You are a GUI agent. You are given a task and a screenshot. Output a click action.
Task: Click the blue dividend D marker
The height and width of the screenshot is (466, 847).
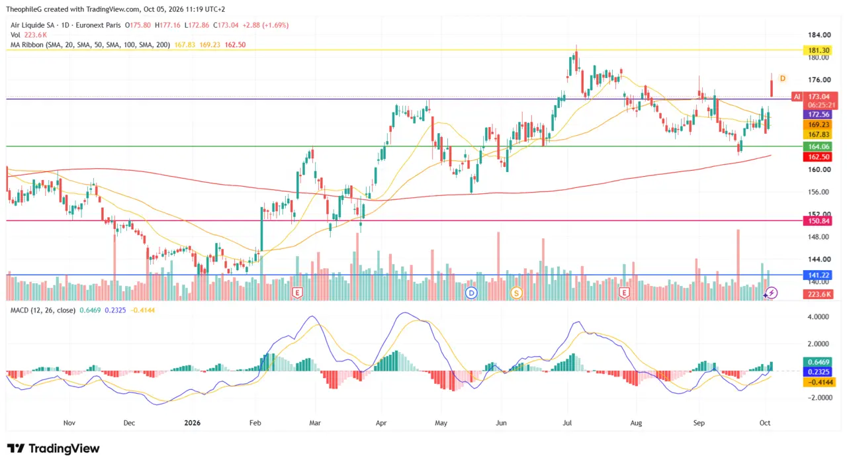[x=471, y=292]
